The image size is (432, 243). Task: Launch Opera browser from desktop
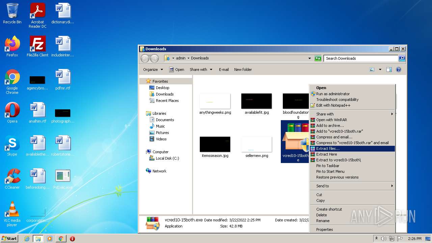pos(12,112)
